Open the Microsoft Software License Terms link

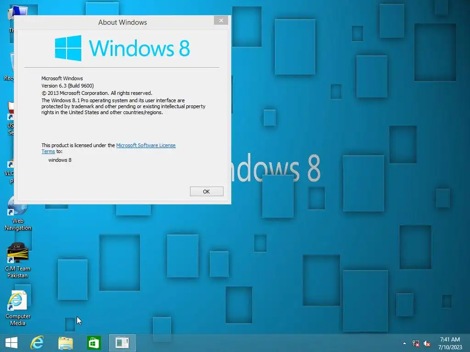point(146,145)
